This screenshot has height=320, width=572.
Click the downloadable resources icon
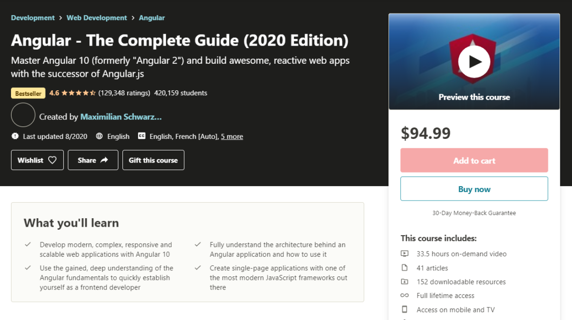(x=405, y=281)
